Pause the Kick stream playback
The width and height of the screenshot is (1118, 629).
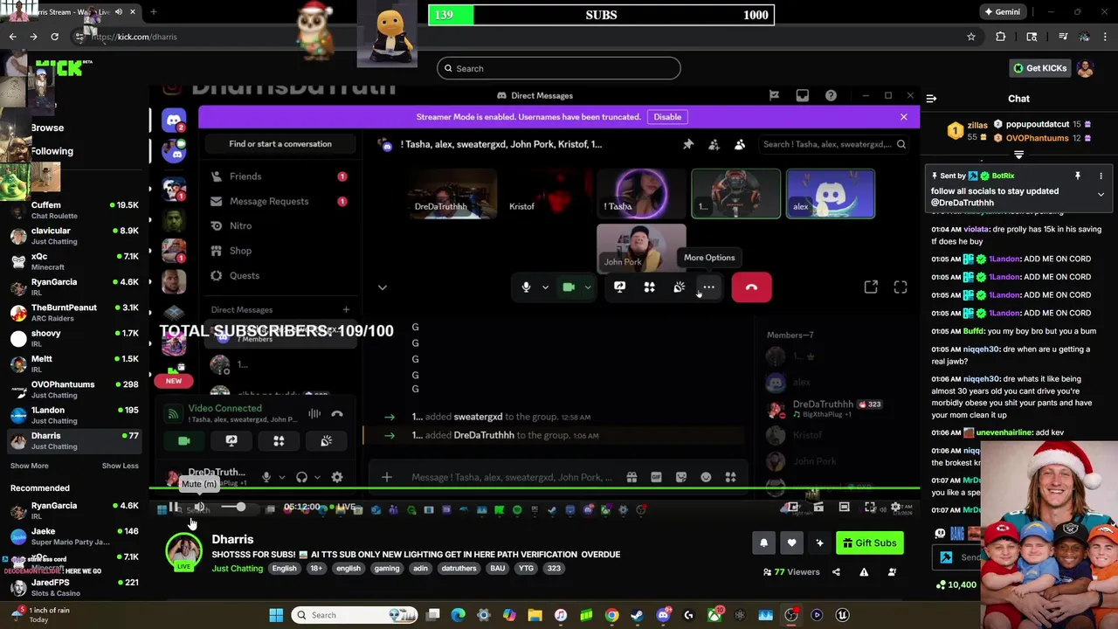(175, 507)
